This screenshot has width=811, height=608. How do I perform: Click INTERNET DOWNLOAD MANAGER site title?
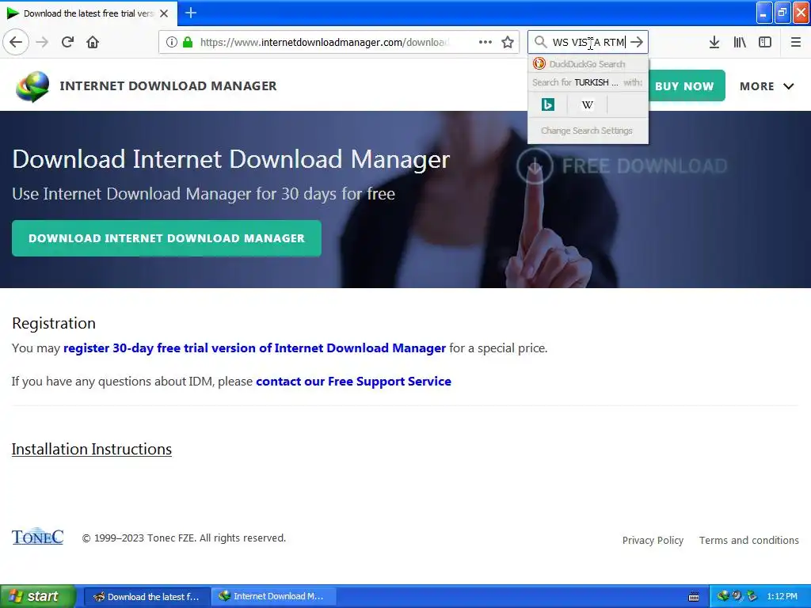pos(168,85)
